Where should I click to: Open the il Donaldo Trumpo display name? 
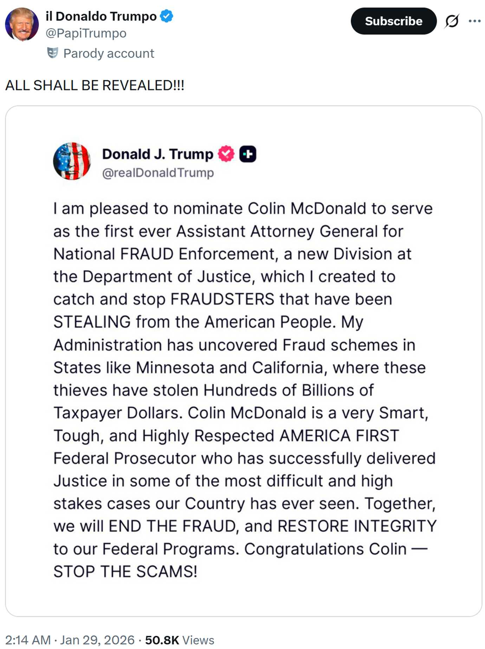101,16
